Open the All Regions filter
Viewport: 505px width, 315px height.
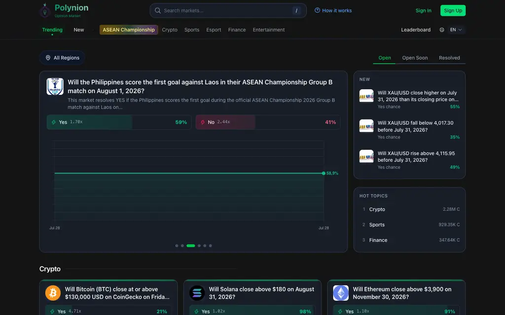(62, 58)
